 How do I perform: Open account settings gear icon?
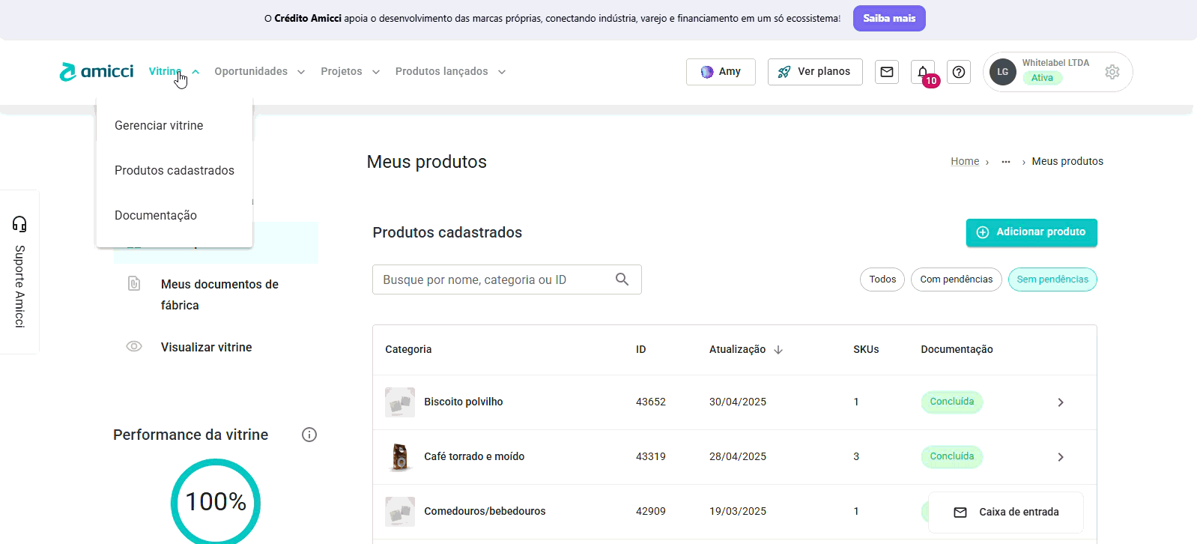tap(1112, 72)
